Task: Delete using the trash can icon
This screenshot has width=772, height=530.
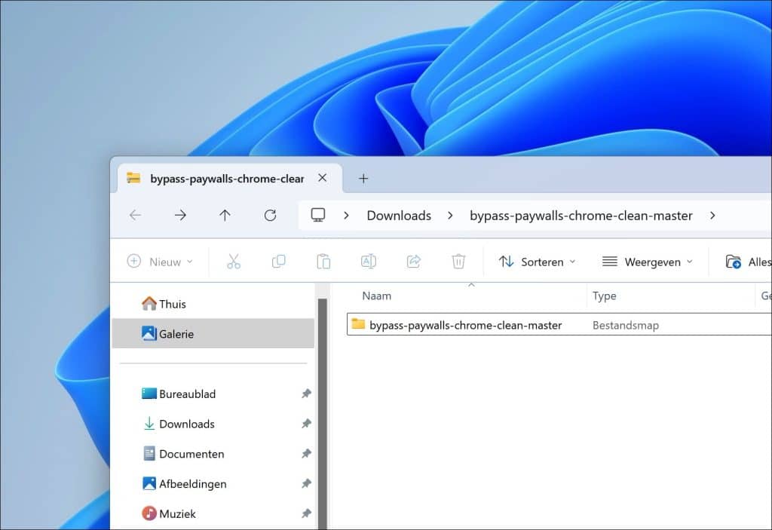Action: (458, 262)
